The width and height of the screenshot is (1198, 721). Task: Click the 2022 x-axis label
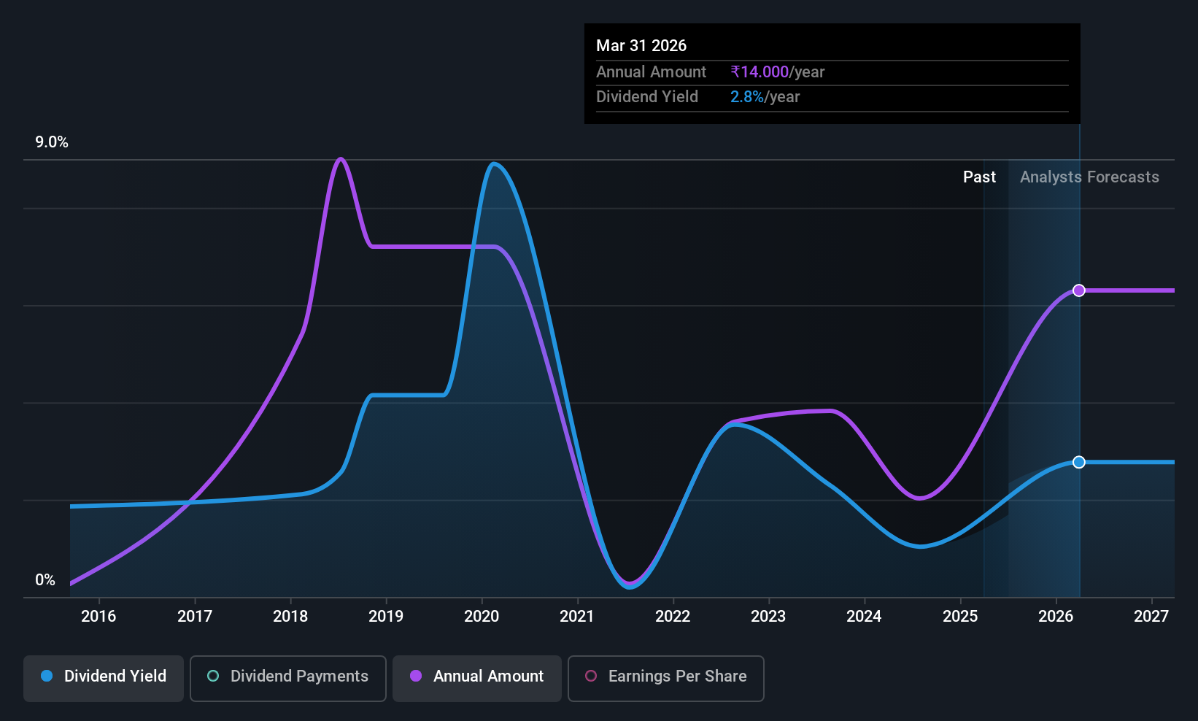(x=673, y=617)
